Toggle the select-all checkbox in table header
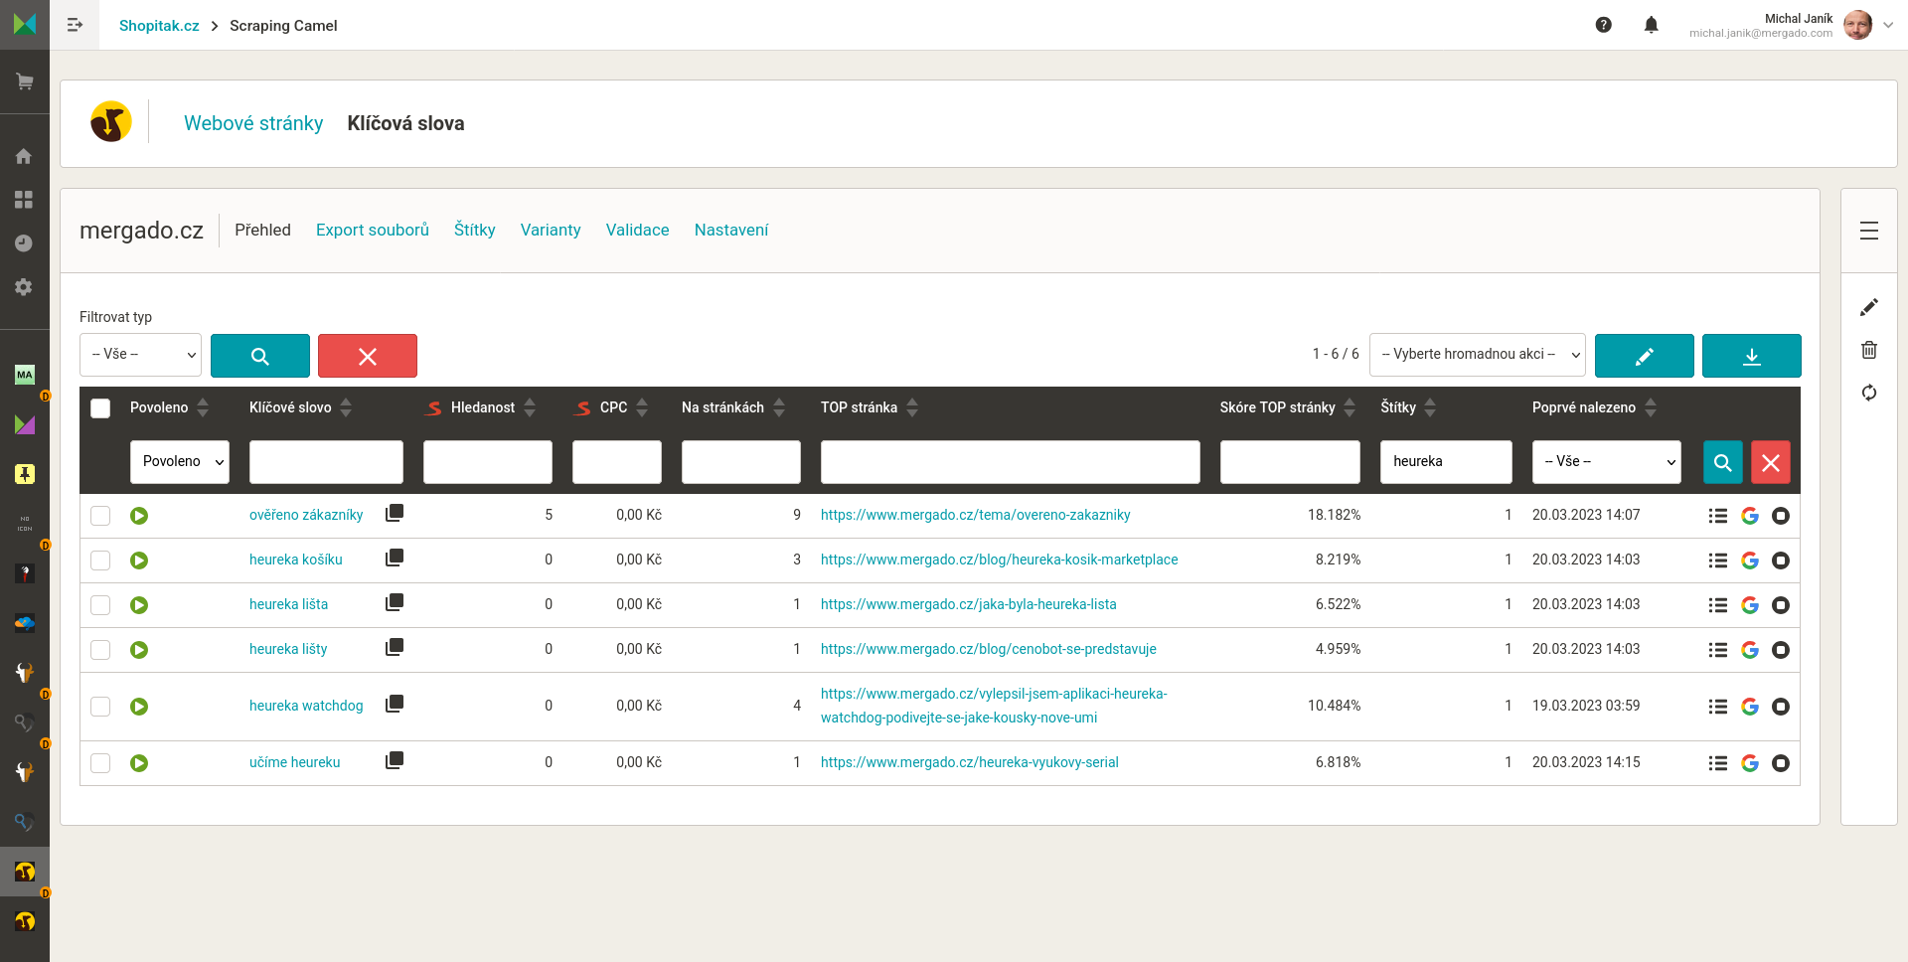 coord(100,408)
